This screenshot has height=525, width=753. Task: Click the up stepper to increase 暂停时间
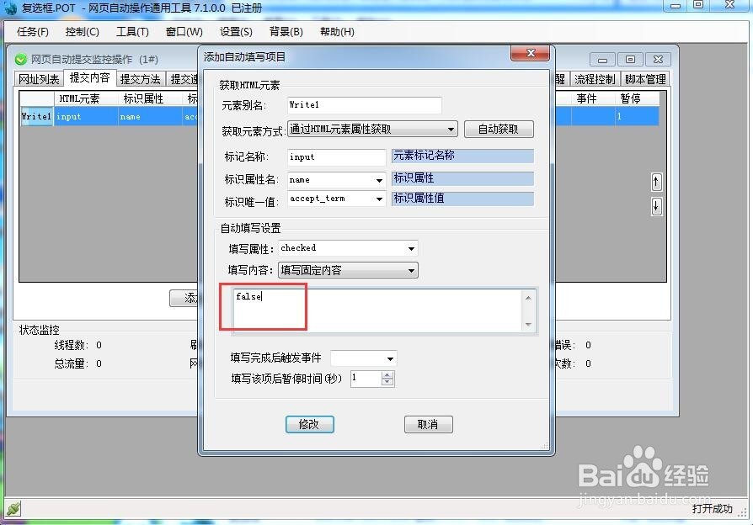pos(388,374)
